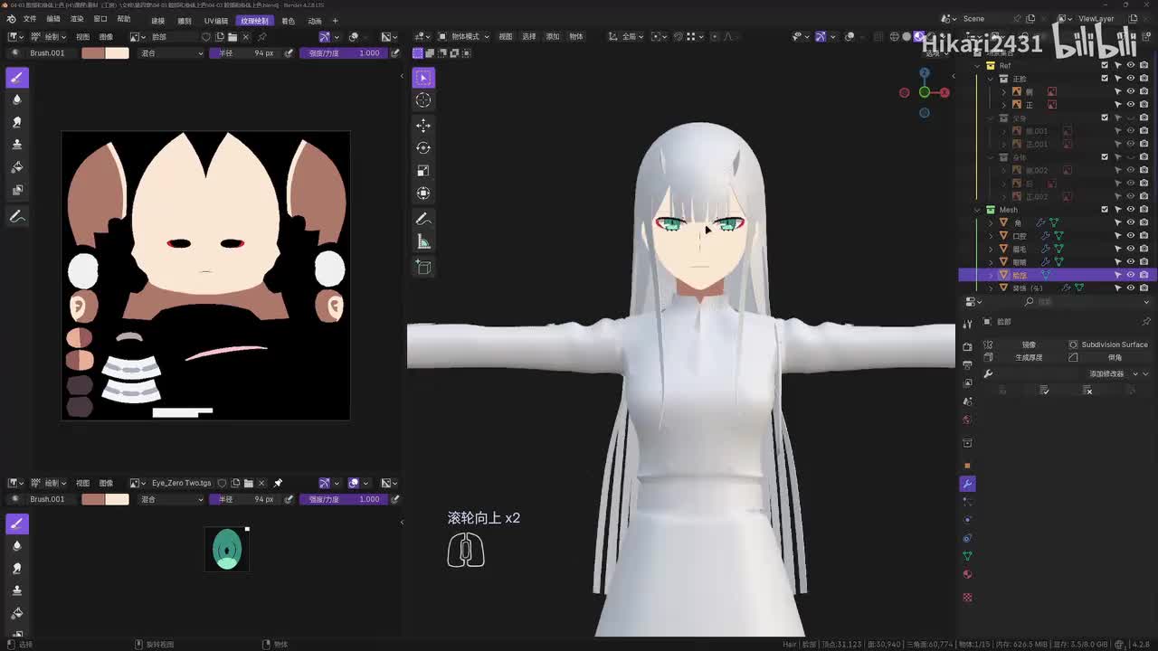The width and height of the screenshot is (1158, 651).
Task: Open the Object Data properties tab green triangle icon
Action: pyautogui.click(x=967, y=556)
